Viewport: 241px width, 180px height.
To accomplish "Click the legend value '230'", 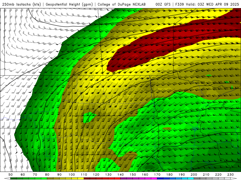I will pos(230,175).
